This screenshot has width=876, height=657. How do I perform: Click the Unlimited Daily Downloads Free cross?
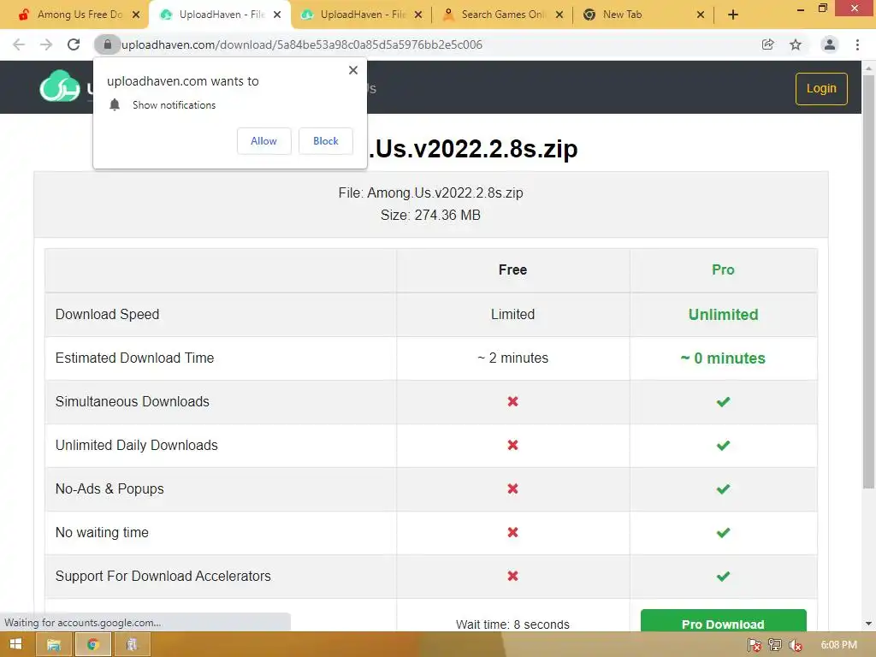513,445
